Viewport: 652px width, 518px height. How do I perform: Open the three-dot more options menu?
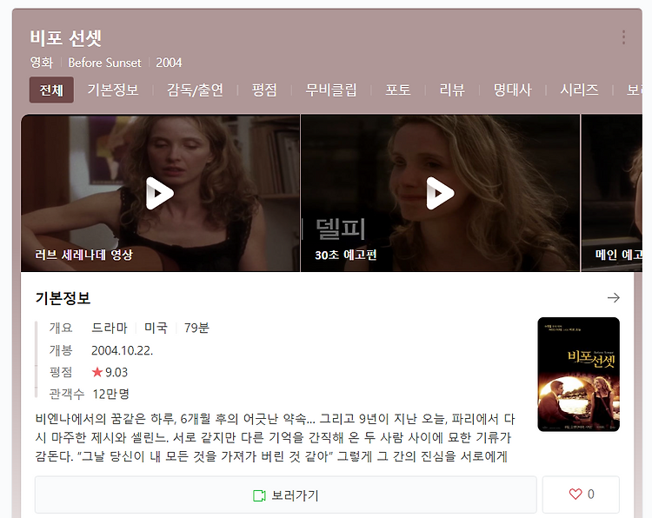point(623,37)
